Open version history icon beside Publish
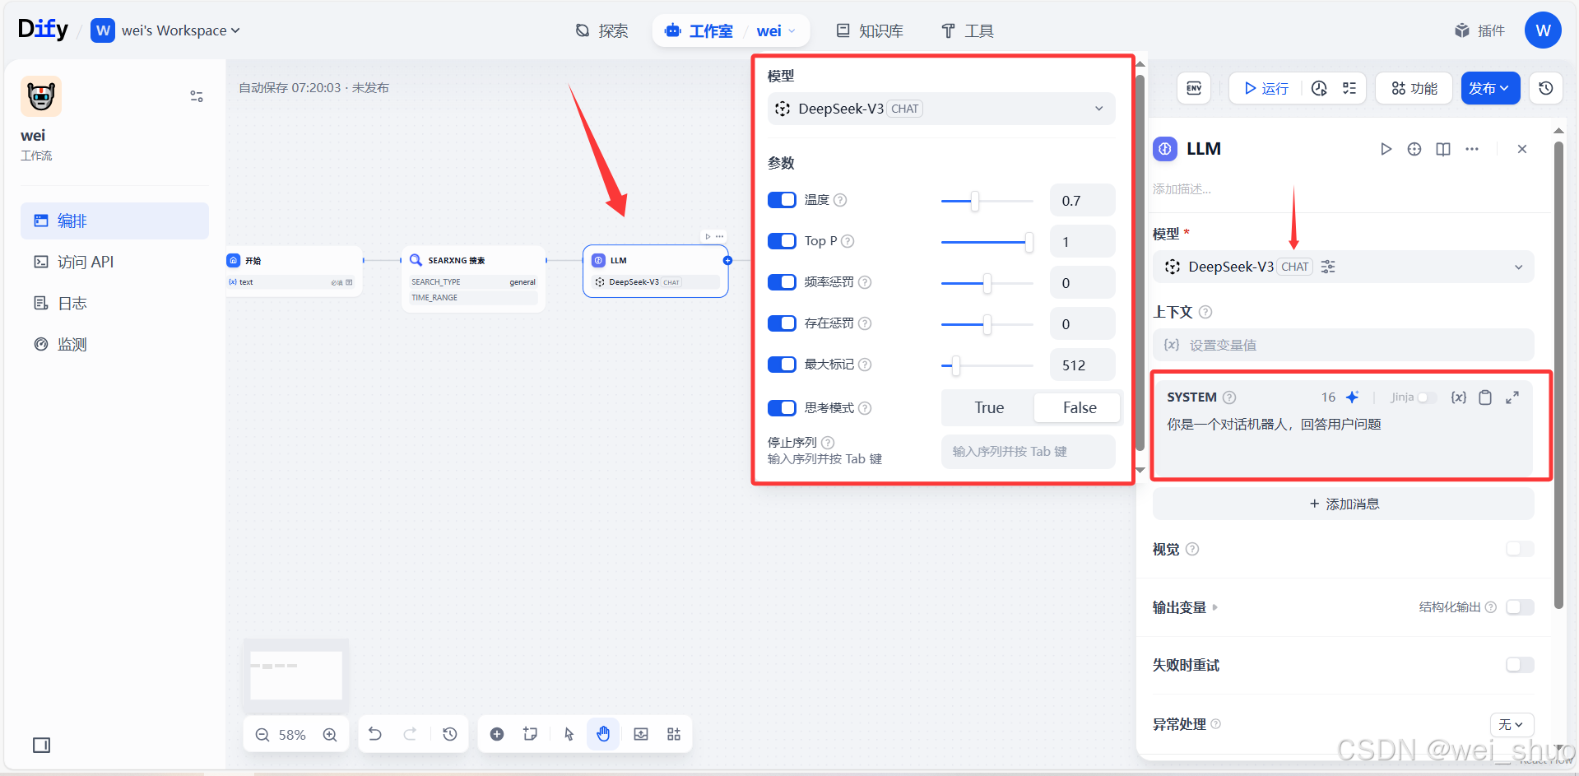The width and height of the screenshot is (1579, 776). 1546,88
